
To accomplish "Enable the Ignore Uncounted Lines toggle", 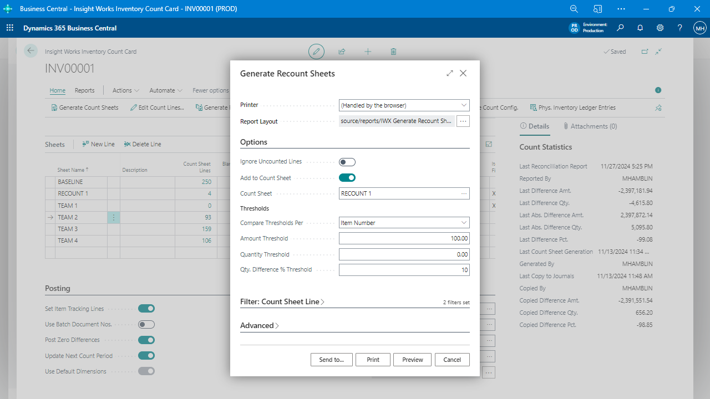I will pyautogui.click(x=347, y=162).
